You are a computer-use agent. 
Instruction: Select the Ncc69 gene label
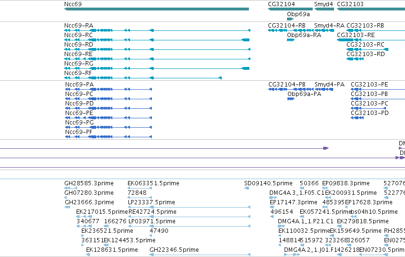(x=73, y=4)
